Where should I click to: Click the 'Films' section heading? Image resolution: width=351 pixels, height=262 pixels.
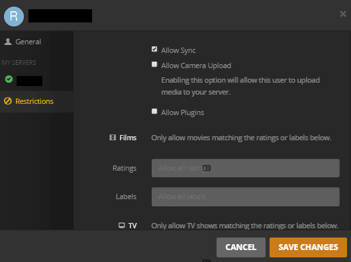128,138
